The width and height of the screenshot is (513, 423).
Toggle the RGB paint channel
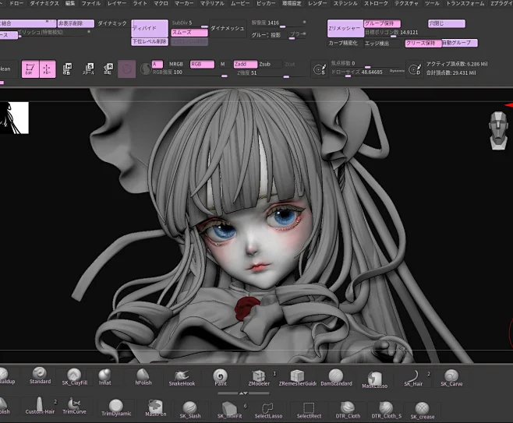(x=201, y=63)
